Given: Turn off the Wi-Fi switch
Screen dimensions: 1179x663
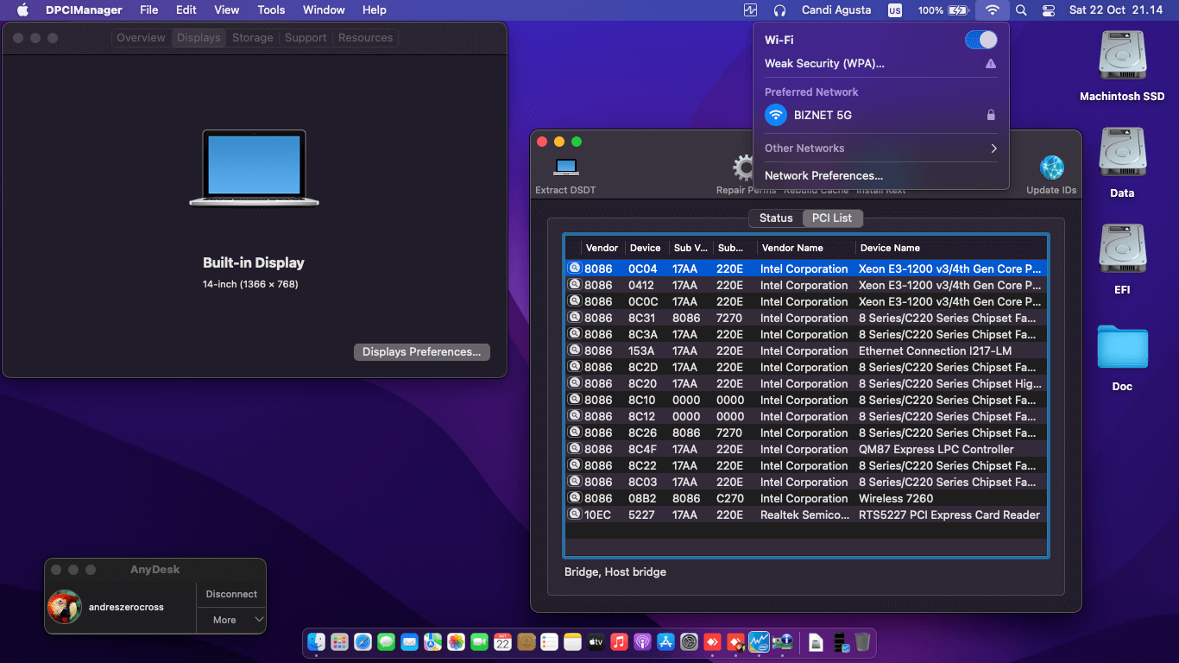Looking at the screenshot, I should tap(980, 40).
